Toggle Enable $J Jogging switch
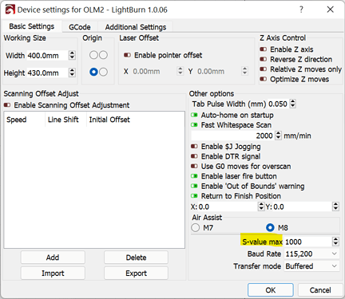 pyautogui.click(x=194, y=147)
